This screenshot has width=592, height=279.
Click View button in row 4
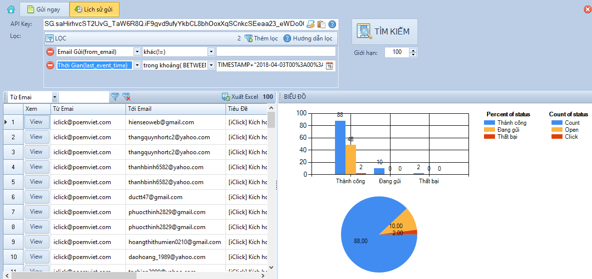pos(36,167)
